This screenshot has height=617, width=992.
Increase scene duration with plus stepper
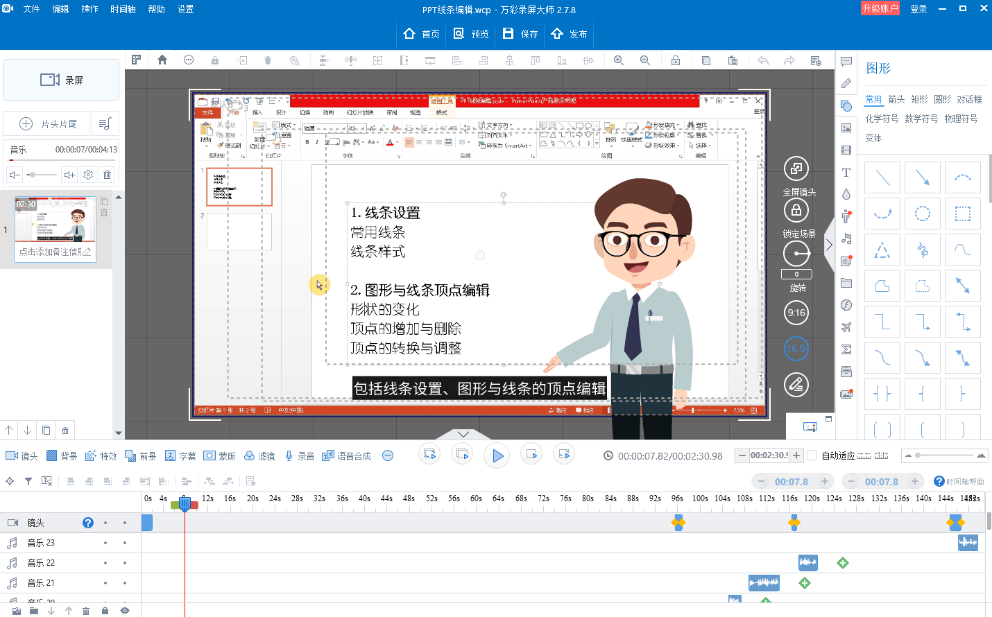coord(796,455)
